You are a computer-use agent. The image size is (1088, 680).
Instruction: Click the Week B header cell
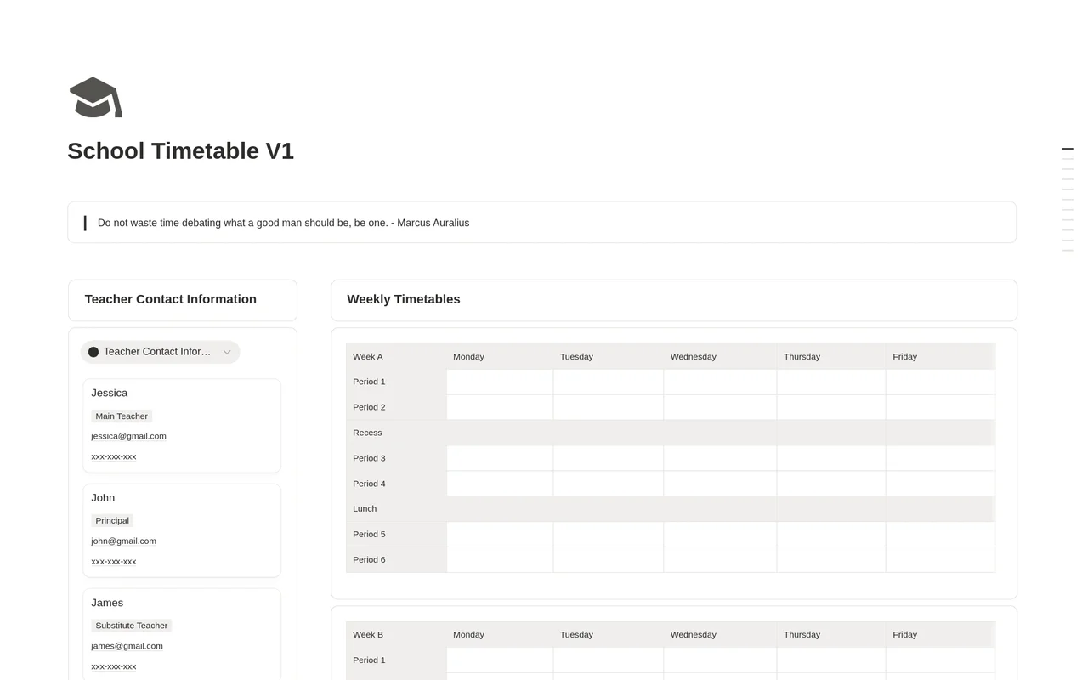[x=396, y=634]
